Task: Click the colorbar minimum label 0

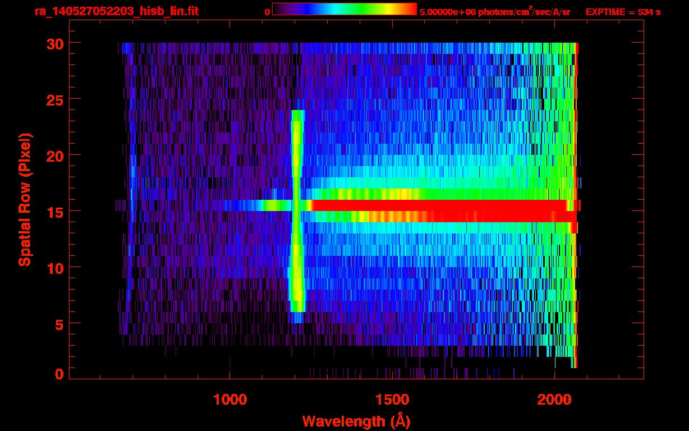Action: click(268, 12)
